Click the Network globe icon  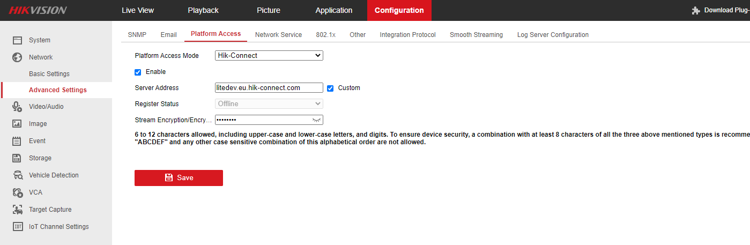(17, 57)
